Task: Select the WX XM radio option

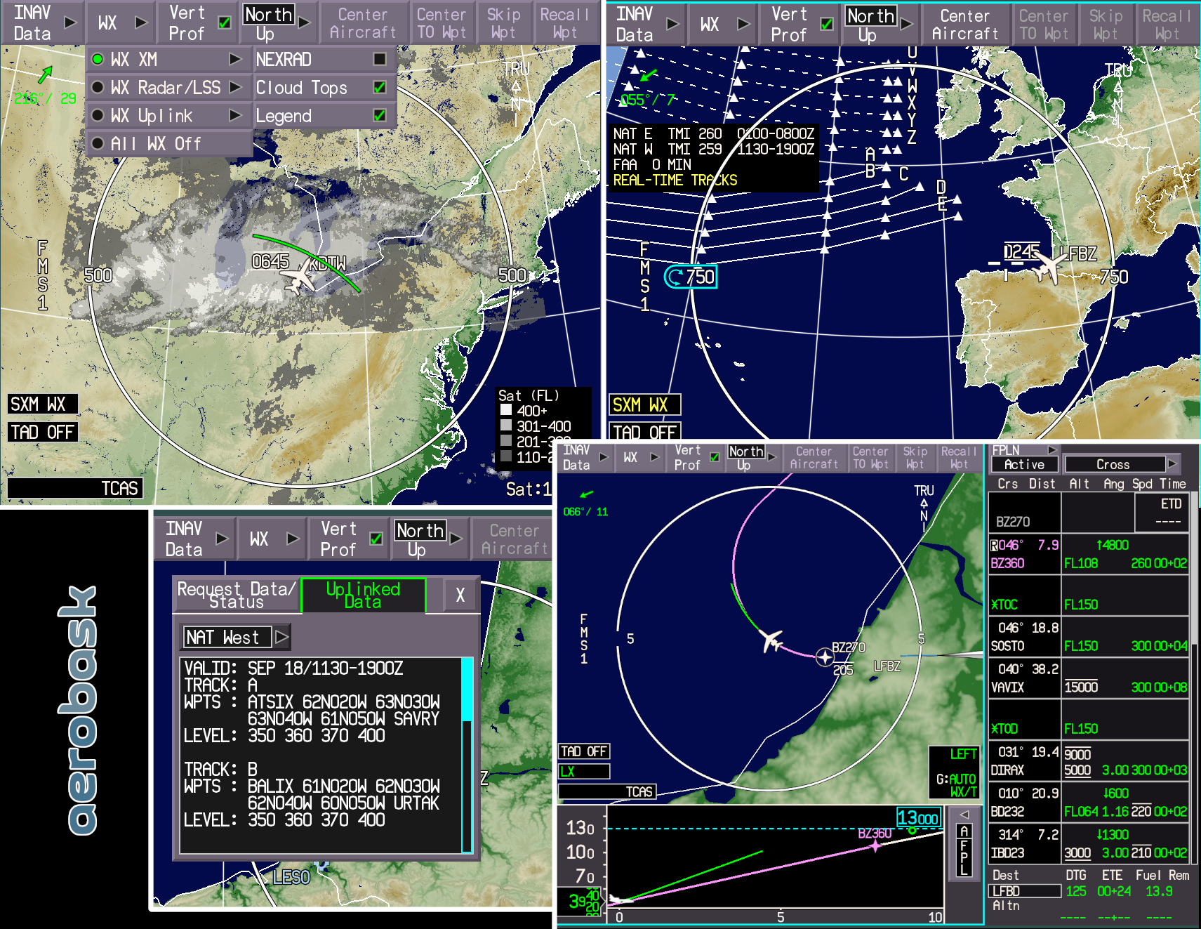Action: [98, 59]
